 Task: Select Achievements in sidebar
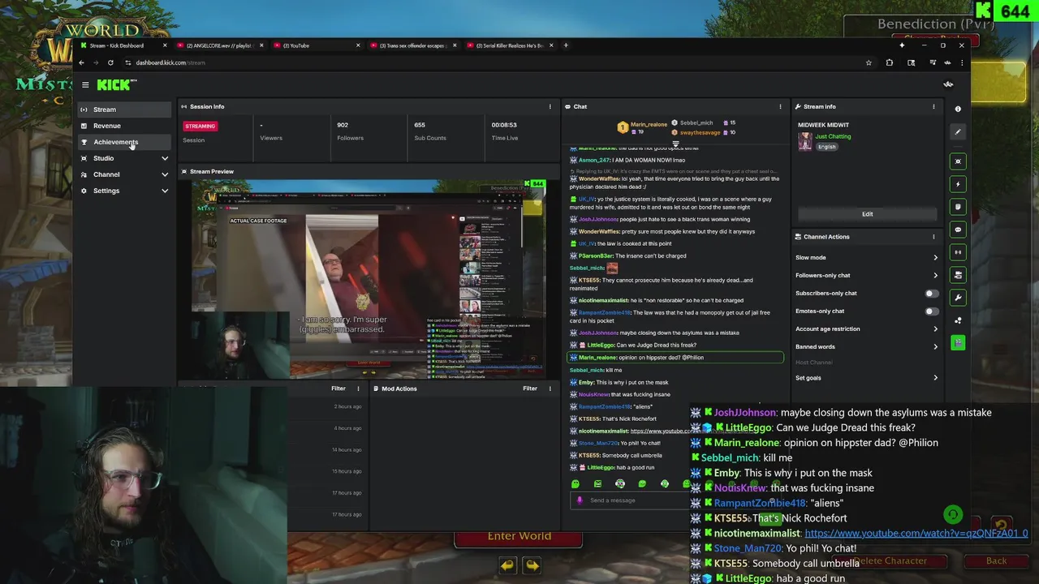point(125,142)
